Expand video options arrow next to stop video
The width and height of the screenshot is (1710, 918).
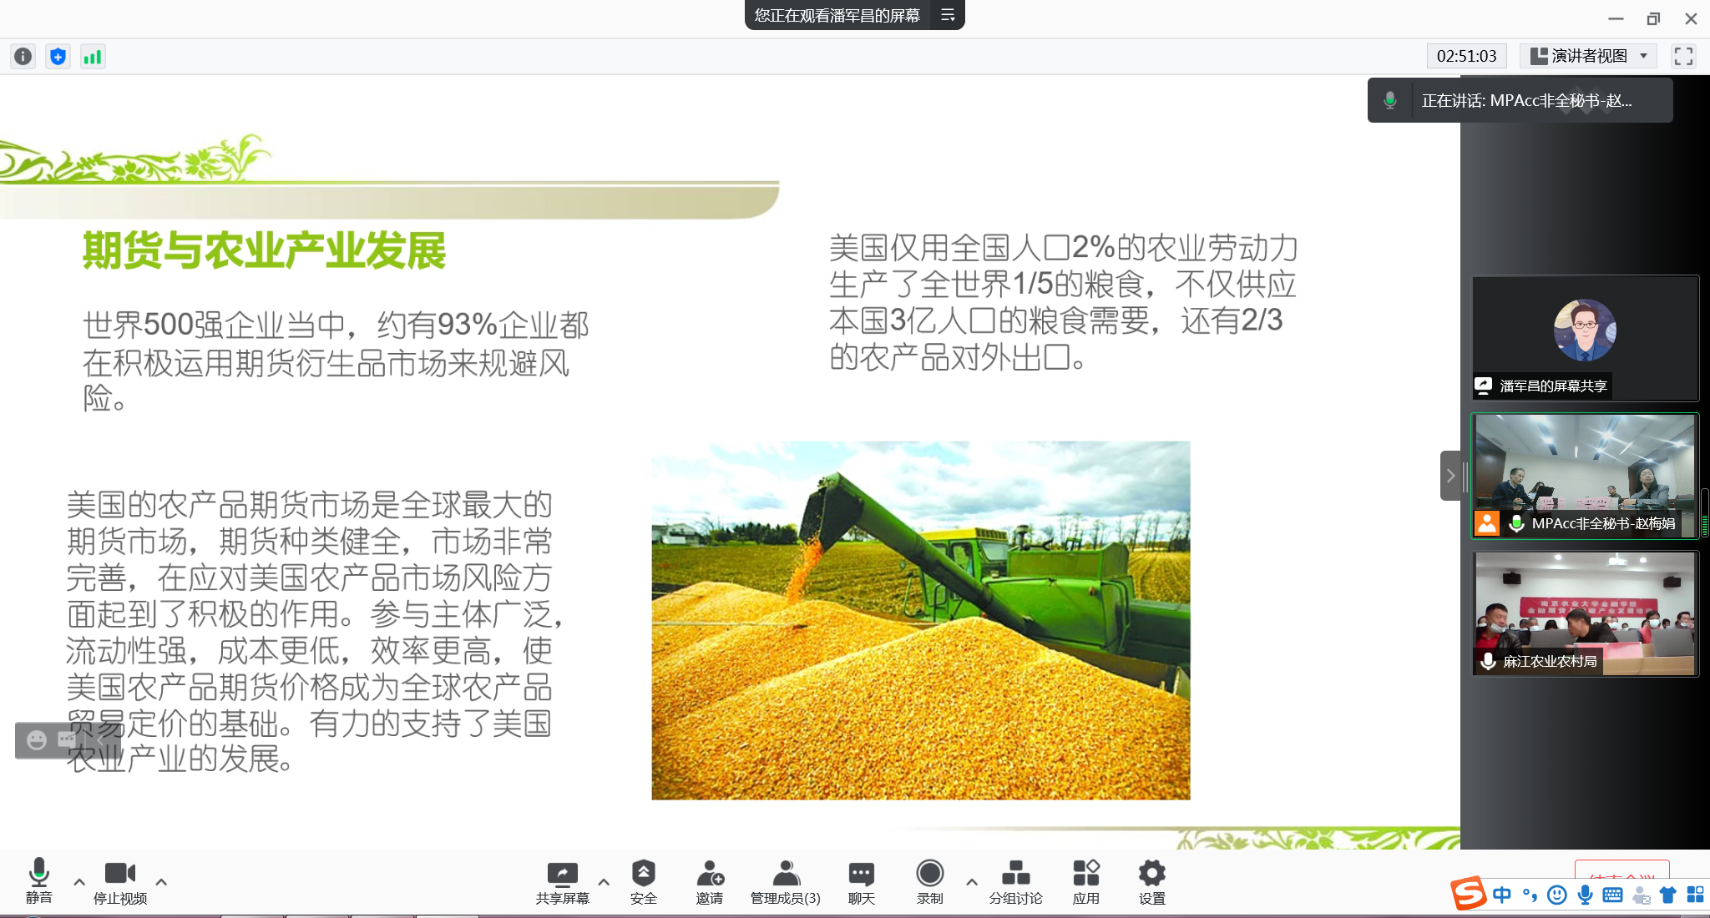(161, 881)
